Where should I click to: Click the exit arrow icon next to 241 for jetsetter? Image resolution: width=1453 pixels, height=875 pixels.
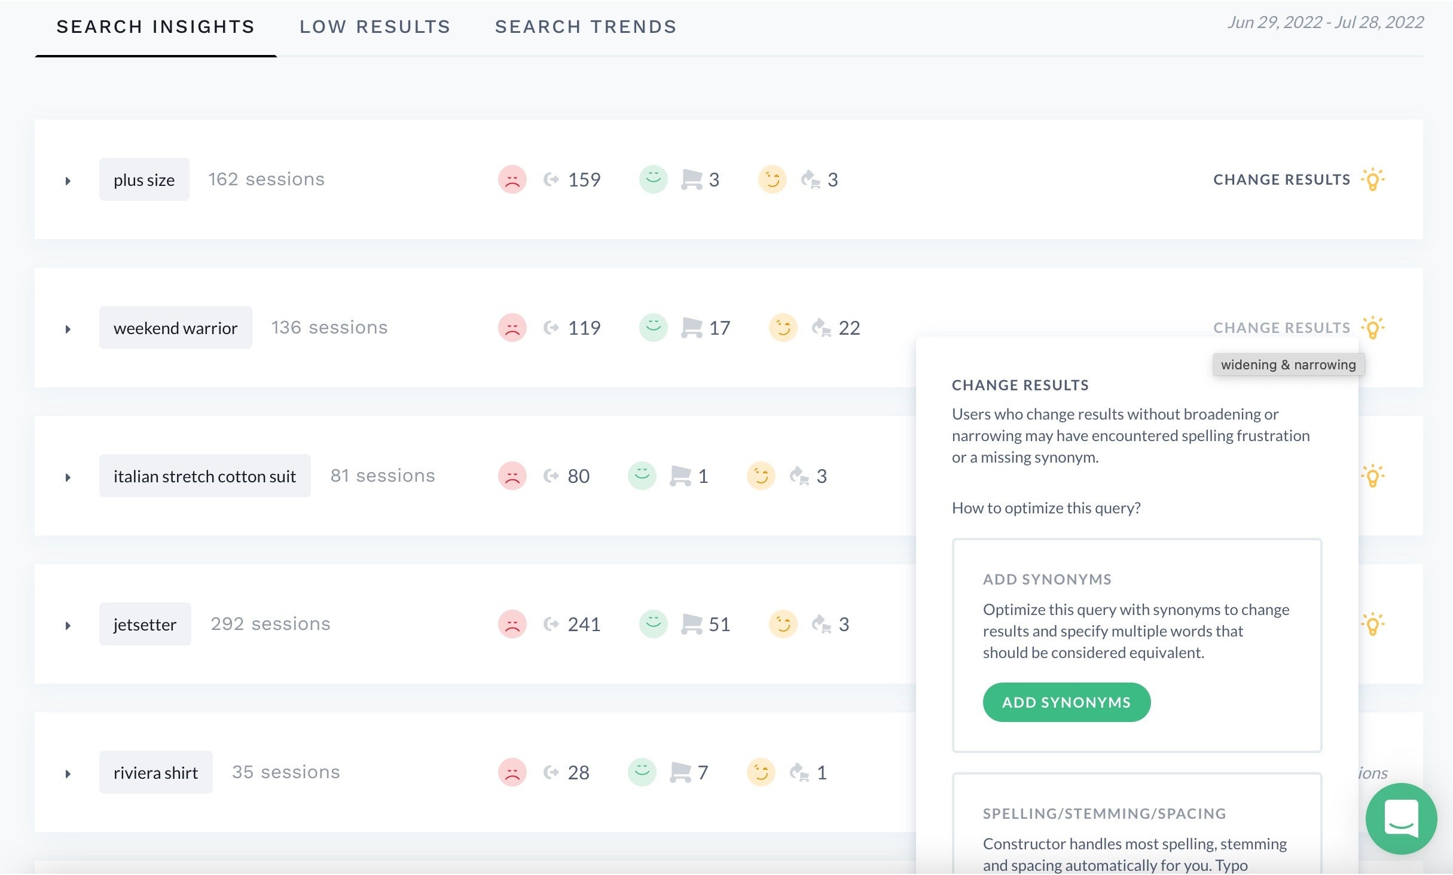point(551,623)
